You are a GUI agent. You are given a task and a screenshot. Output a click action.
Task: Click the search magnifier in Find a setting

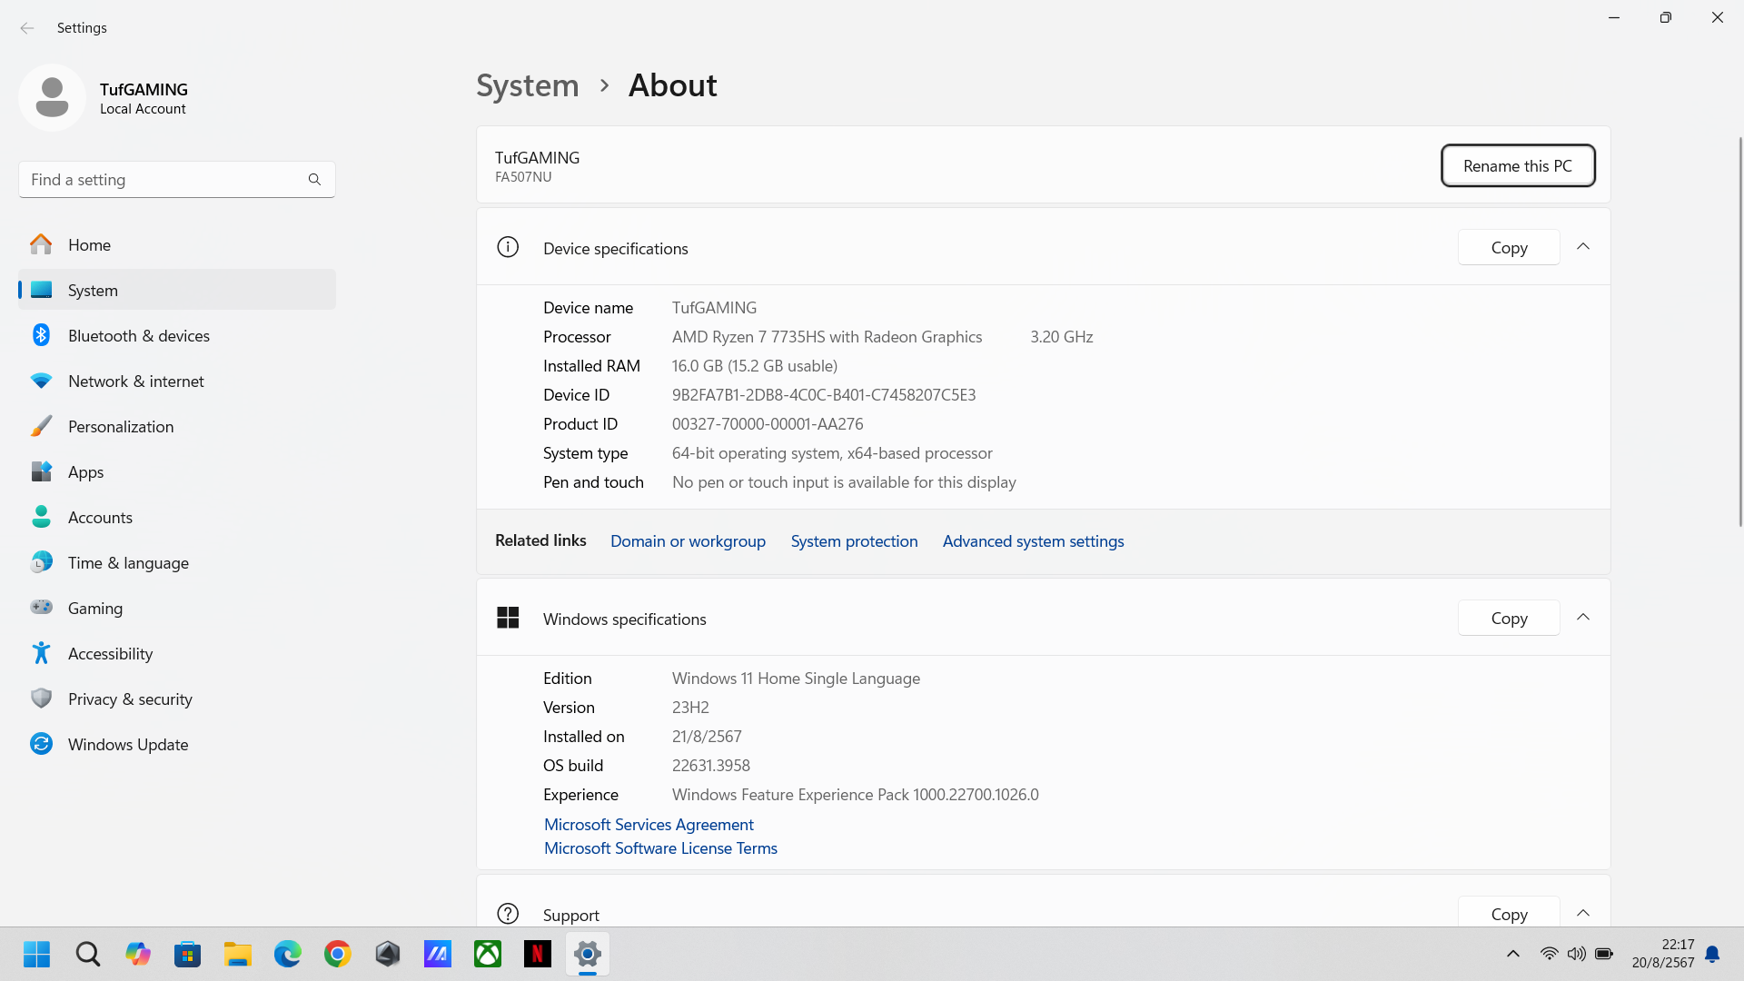click(x=314, y=180)
